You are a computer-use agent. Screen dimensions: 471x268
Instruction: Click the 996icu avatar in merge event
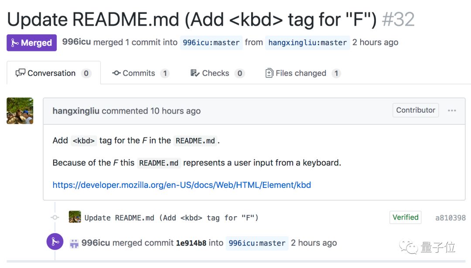pos(74,243)
